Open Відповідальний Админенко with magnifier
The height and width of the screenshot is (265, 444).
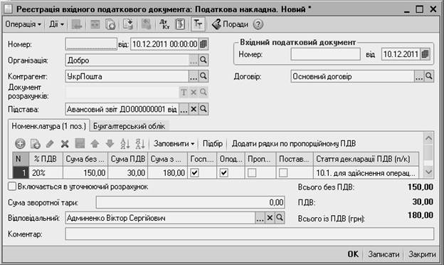click(x=280, y=218)
